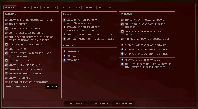Image resolution: width=198 pixels, height=109 pixels.
Task: Uncheck Only group windows if shift pressed
Action: (x=122, y=24)
